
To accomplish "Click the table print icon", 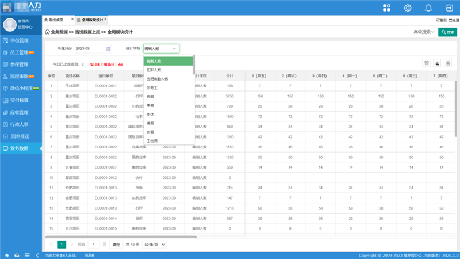I will click(448, 63).
